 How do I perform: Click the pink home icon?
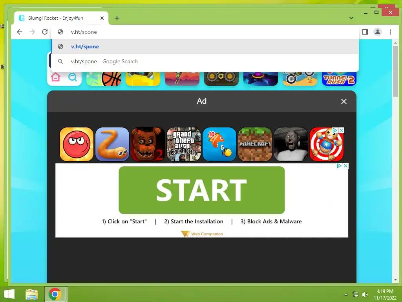[56, 77]
